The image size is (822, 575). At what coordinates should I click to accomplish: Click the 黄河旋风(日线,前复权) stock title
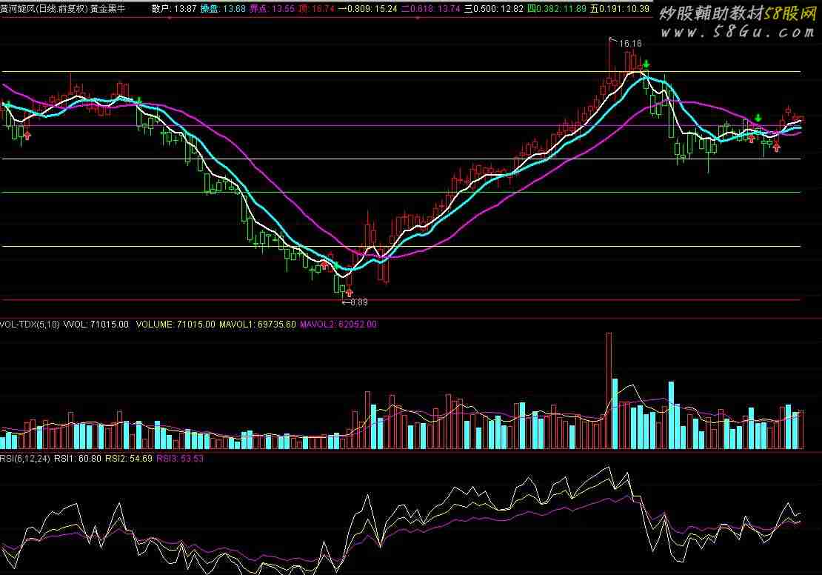pos(44,9)
